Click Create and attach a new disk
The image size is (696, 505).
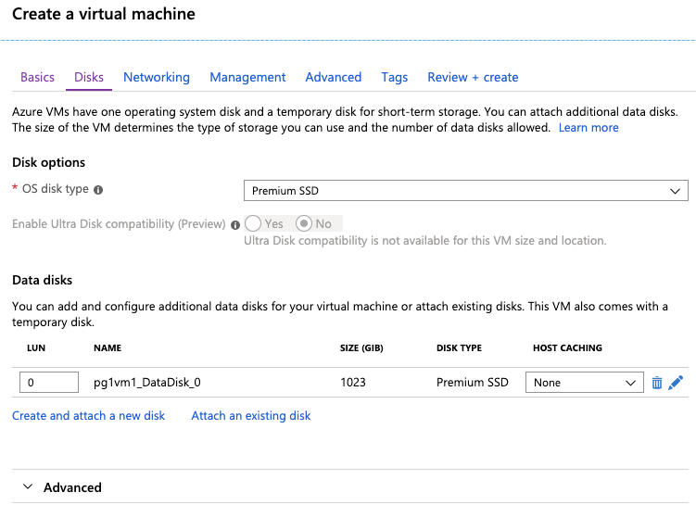click(88, 416)
